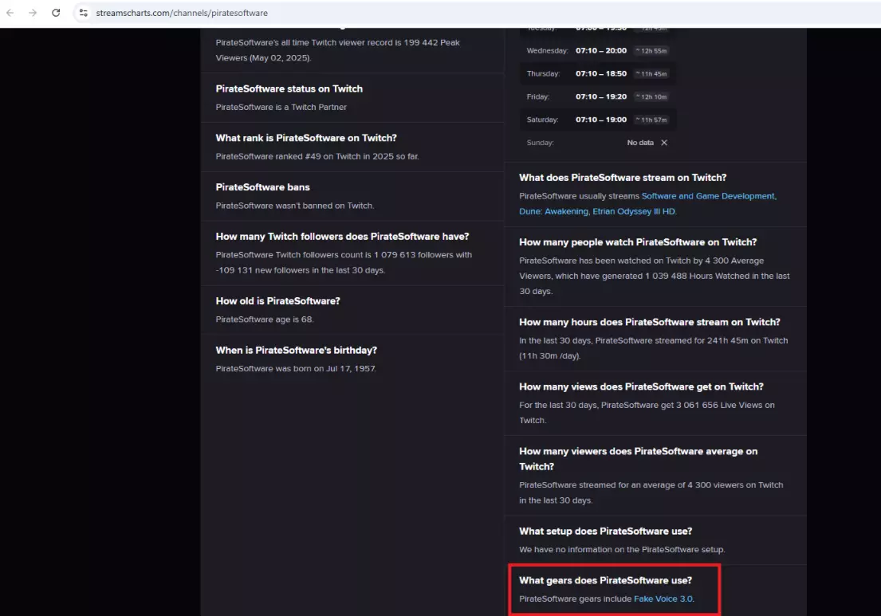
Task: Click the 'PirateSoftware bans' heading
Action: click(262, 187)
